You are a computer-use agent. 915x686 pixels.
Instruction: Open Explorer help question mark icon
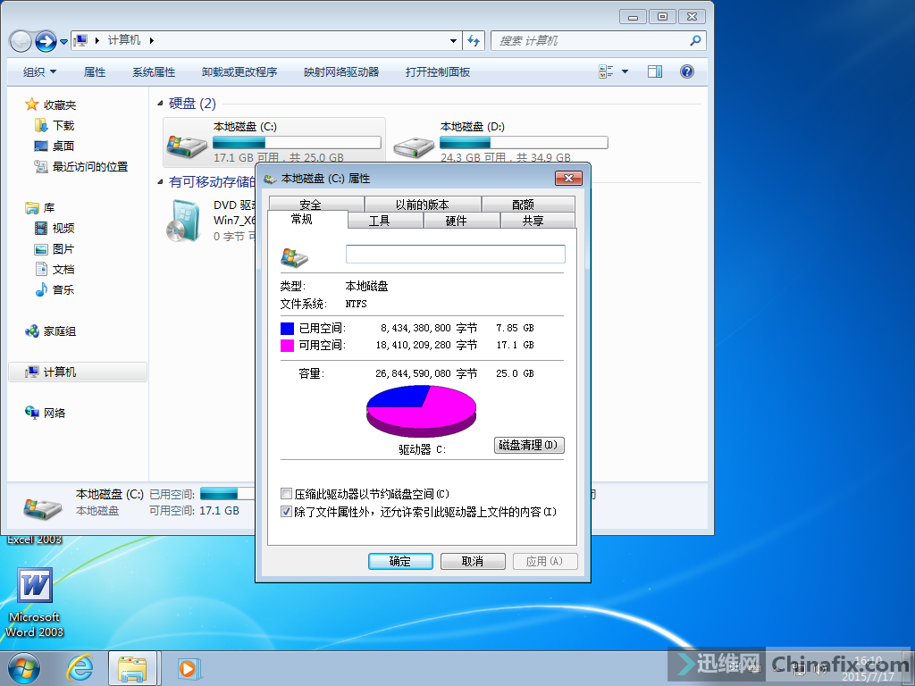(687, 71)
